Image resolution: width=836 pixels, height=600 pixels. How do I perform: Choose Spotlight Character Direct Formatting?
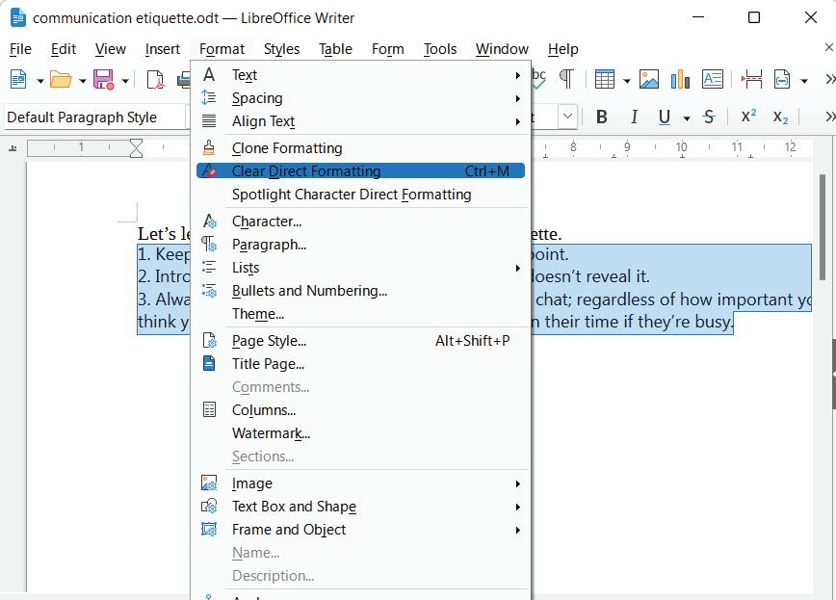point(360,195)
